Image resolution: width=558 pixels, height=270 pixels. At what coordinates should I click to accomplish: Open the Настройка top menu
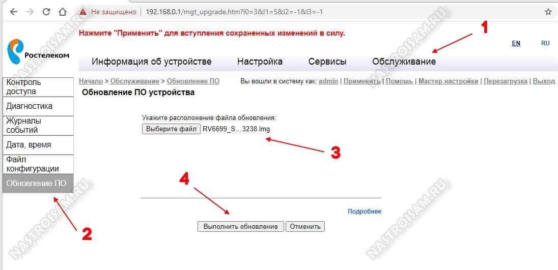(x=260, y=62)
